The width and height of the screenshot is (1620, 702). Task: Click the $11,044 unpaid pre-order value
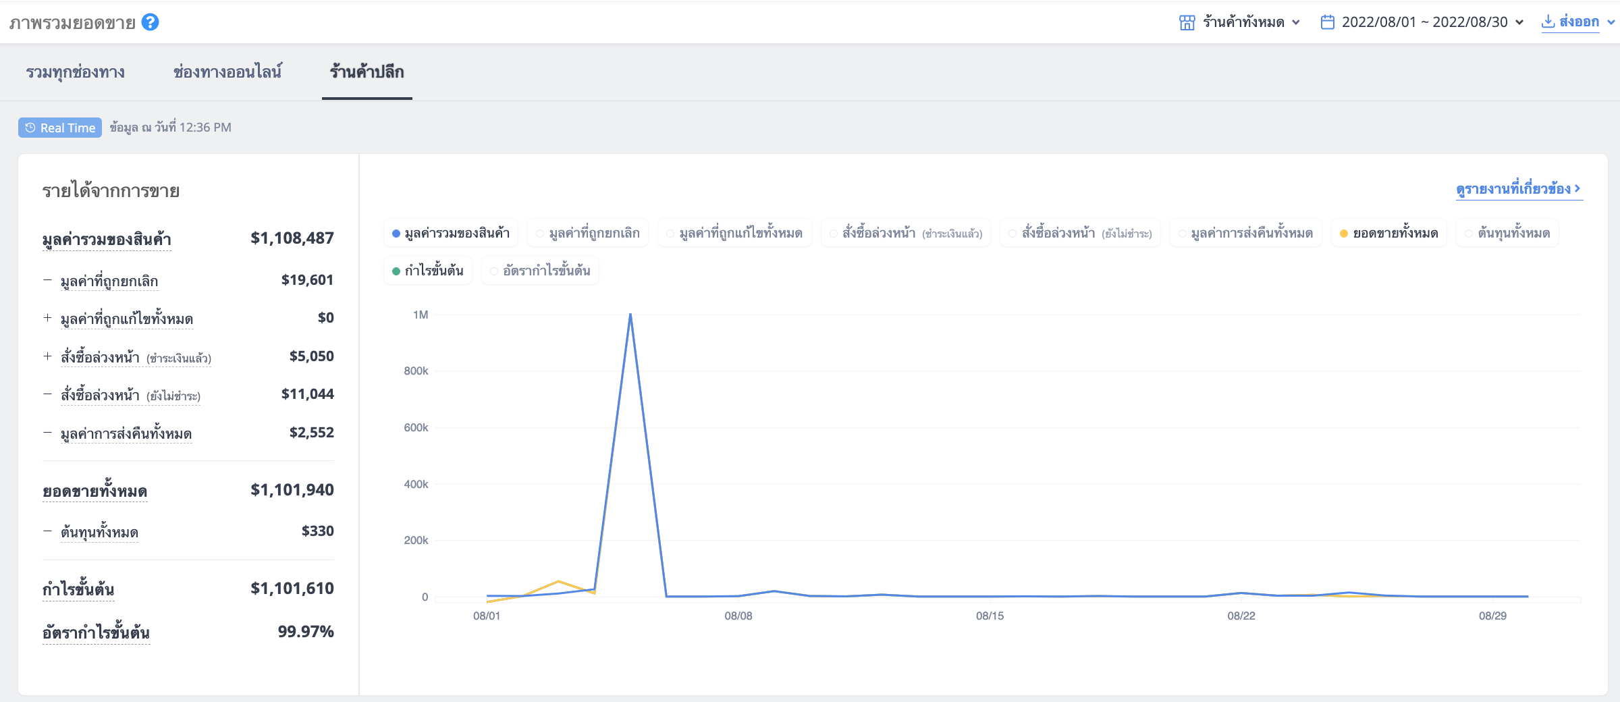pos(308,394)
